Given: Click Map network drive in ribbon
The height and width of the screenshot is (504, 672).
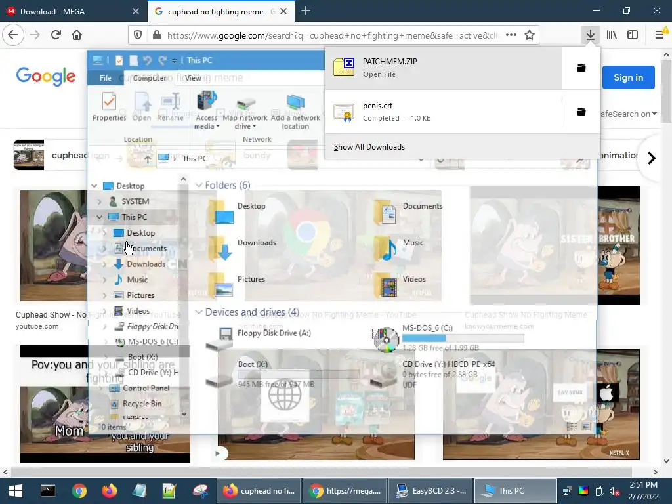Looking at the screenshot, I should click(x=245, y=112).
